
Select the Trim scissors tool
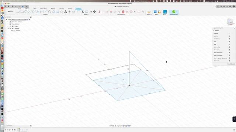pos(83,12)
